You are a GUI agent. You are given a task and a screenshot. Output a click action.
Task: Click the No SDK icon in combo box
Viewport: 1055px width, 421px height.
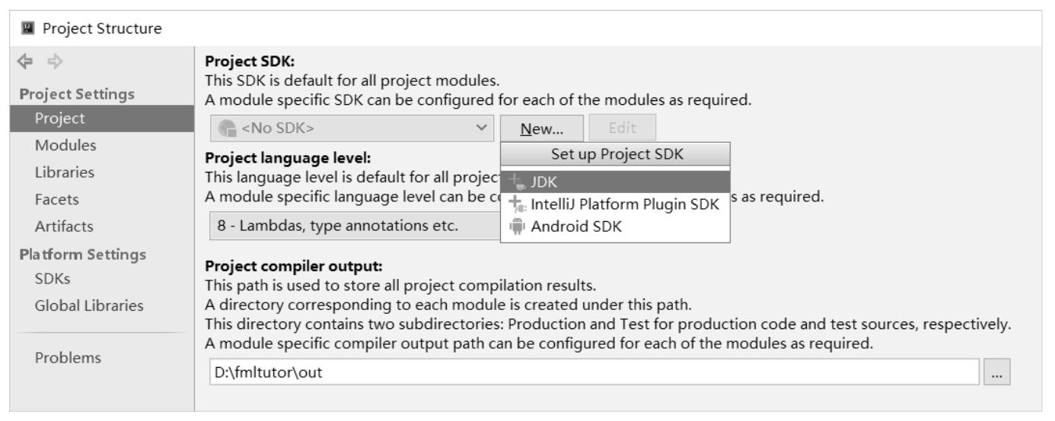tap(227, 128)
